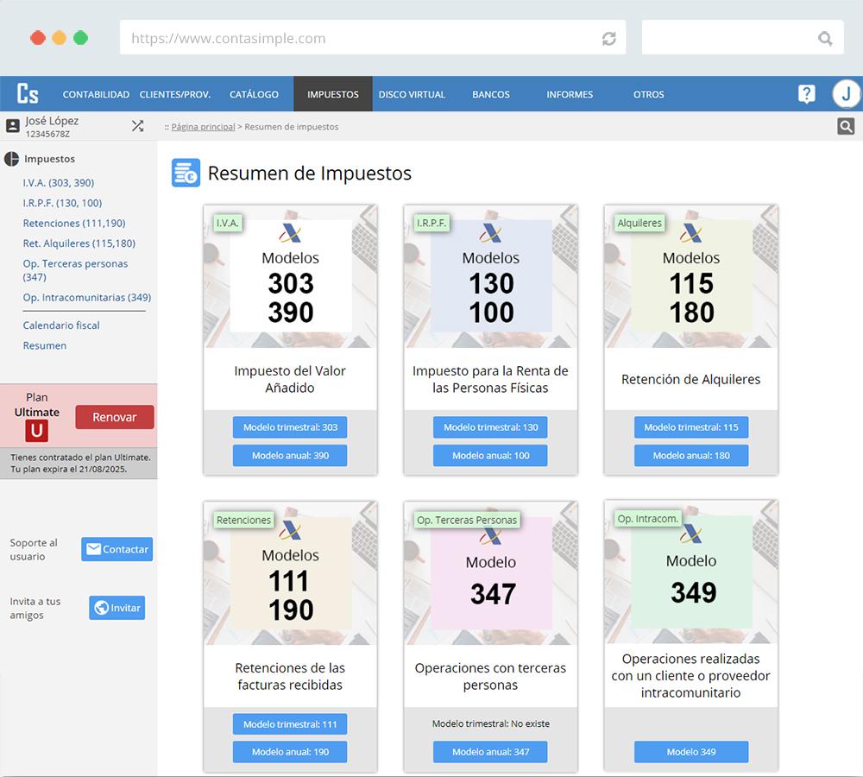Viewport: 863px width, 777px height.
Task: Open Calendario fiscal in the sidebar
Action: [61, 325]
